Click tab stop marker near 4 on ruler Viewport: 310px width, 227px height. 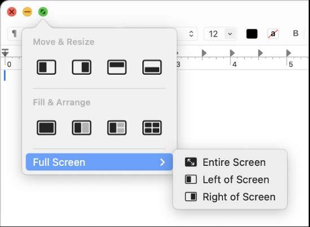tap(232, 53)
